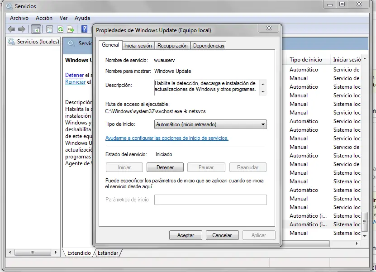Open the blue Help question mark icon

click(84, 29)
